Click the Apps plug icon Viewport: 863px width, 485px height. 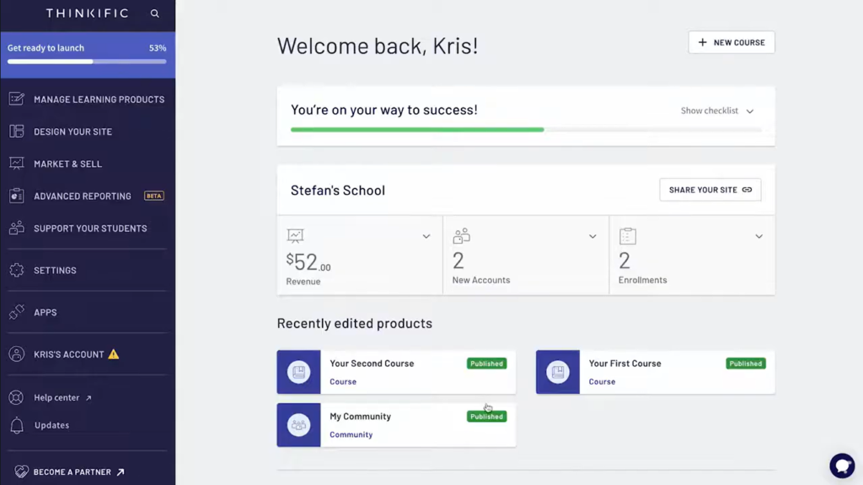click(x=17, y=312)
